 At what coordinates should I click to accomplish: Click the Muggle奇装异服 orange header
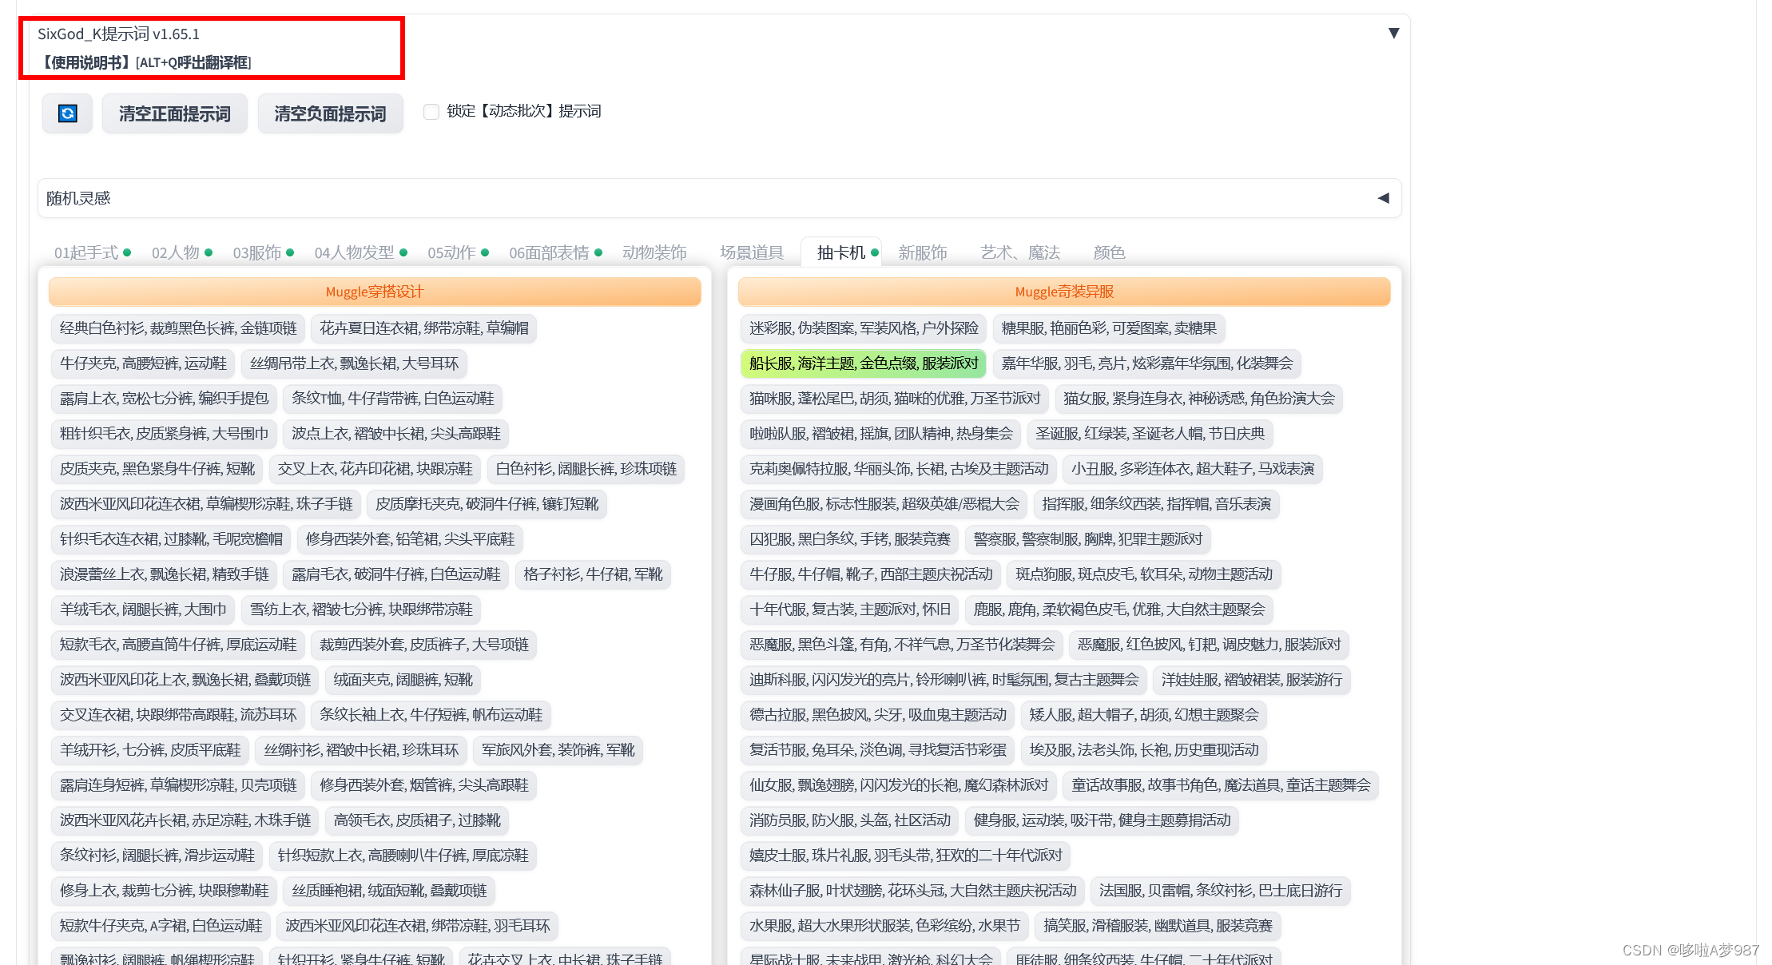coord(1063,292)
